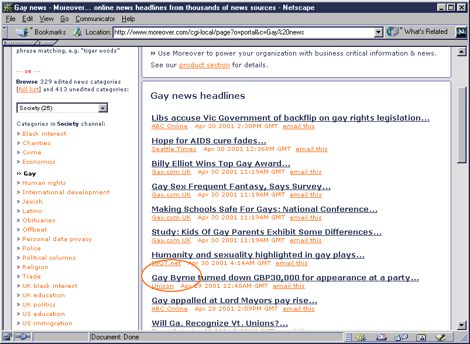Open the Mailbox from the component bar
470x344 pixels.
point(382,338)
